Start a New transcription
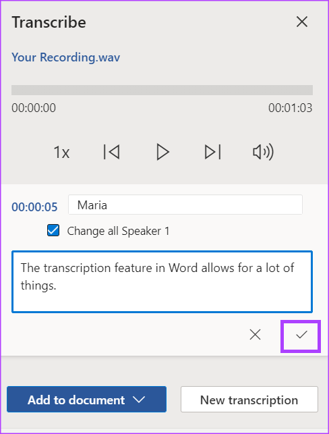329x434 pixels. (249, 400)
